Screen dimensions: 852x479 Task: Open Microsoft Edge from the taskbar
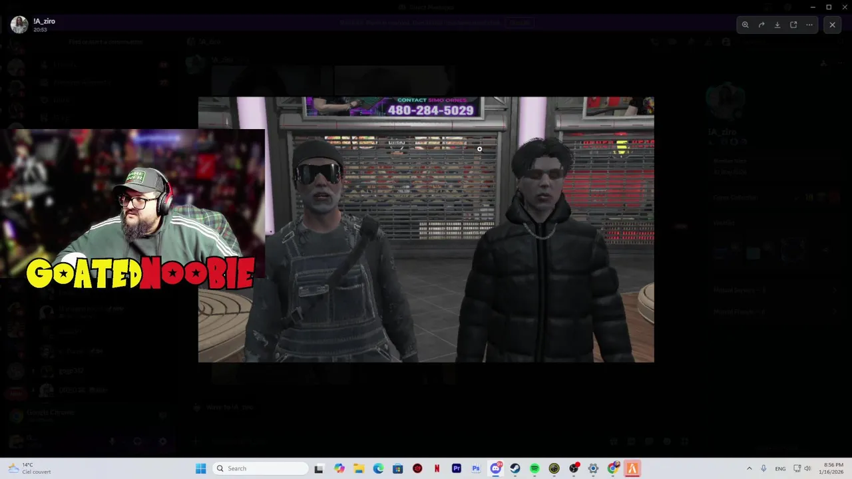point(378,468)
